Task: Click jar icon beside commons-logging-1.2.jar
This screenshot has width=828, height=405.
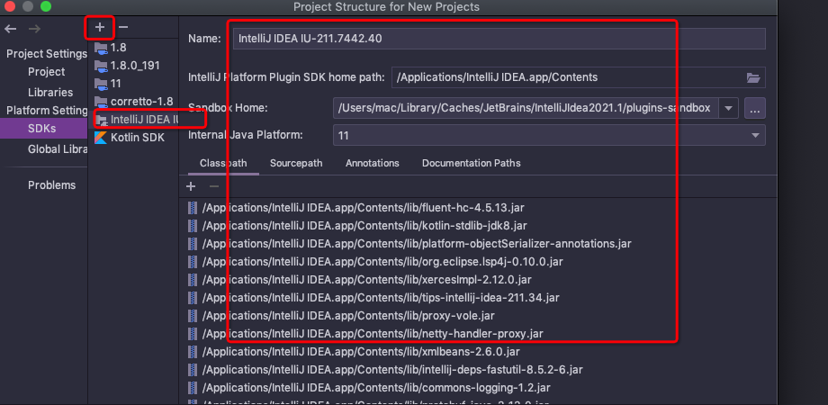Action: pos(192,388)
